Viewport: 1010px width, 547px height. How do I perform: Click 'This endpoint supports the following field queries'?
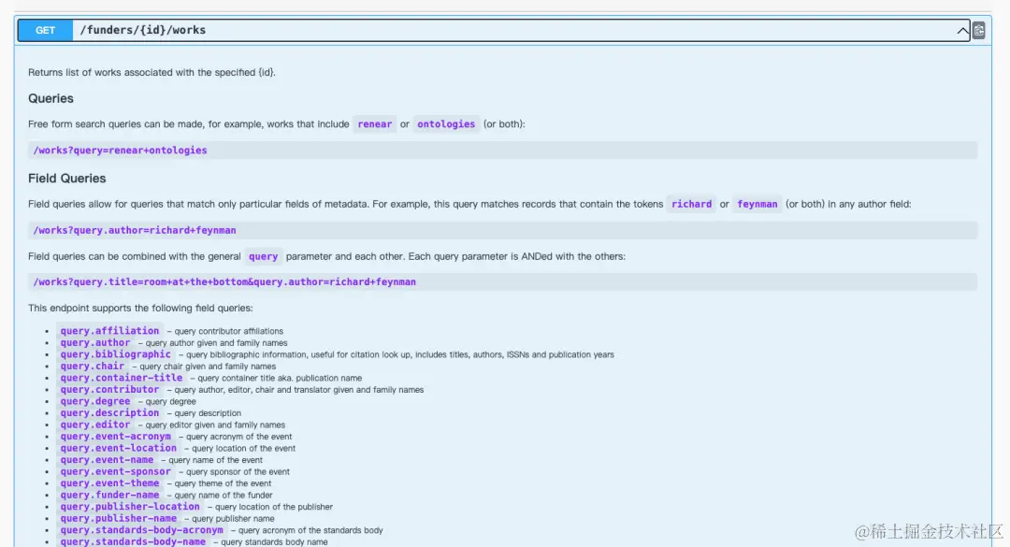140,308
